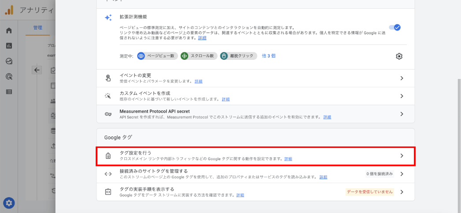
Task: Expand カスタム イベントを作成 row chevron
Action: pyautogui.click(x=402, y=96)
